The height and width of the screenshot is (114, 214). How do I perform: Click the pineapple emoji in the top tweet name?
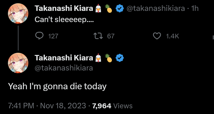click(109, 9)
